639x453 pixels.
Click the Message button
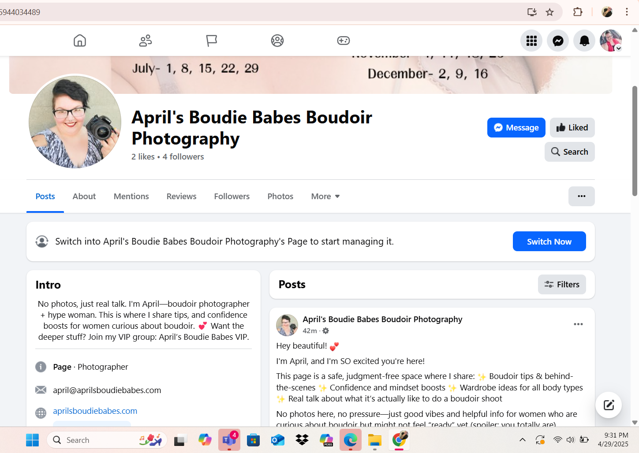pyautogui.click(x=516, y=127)
